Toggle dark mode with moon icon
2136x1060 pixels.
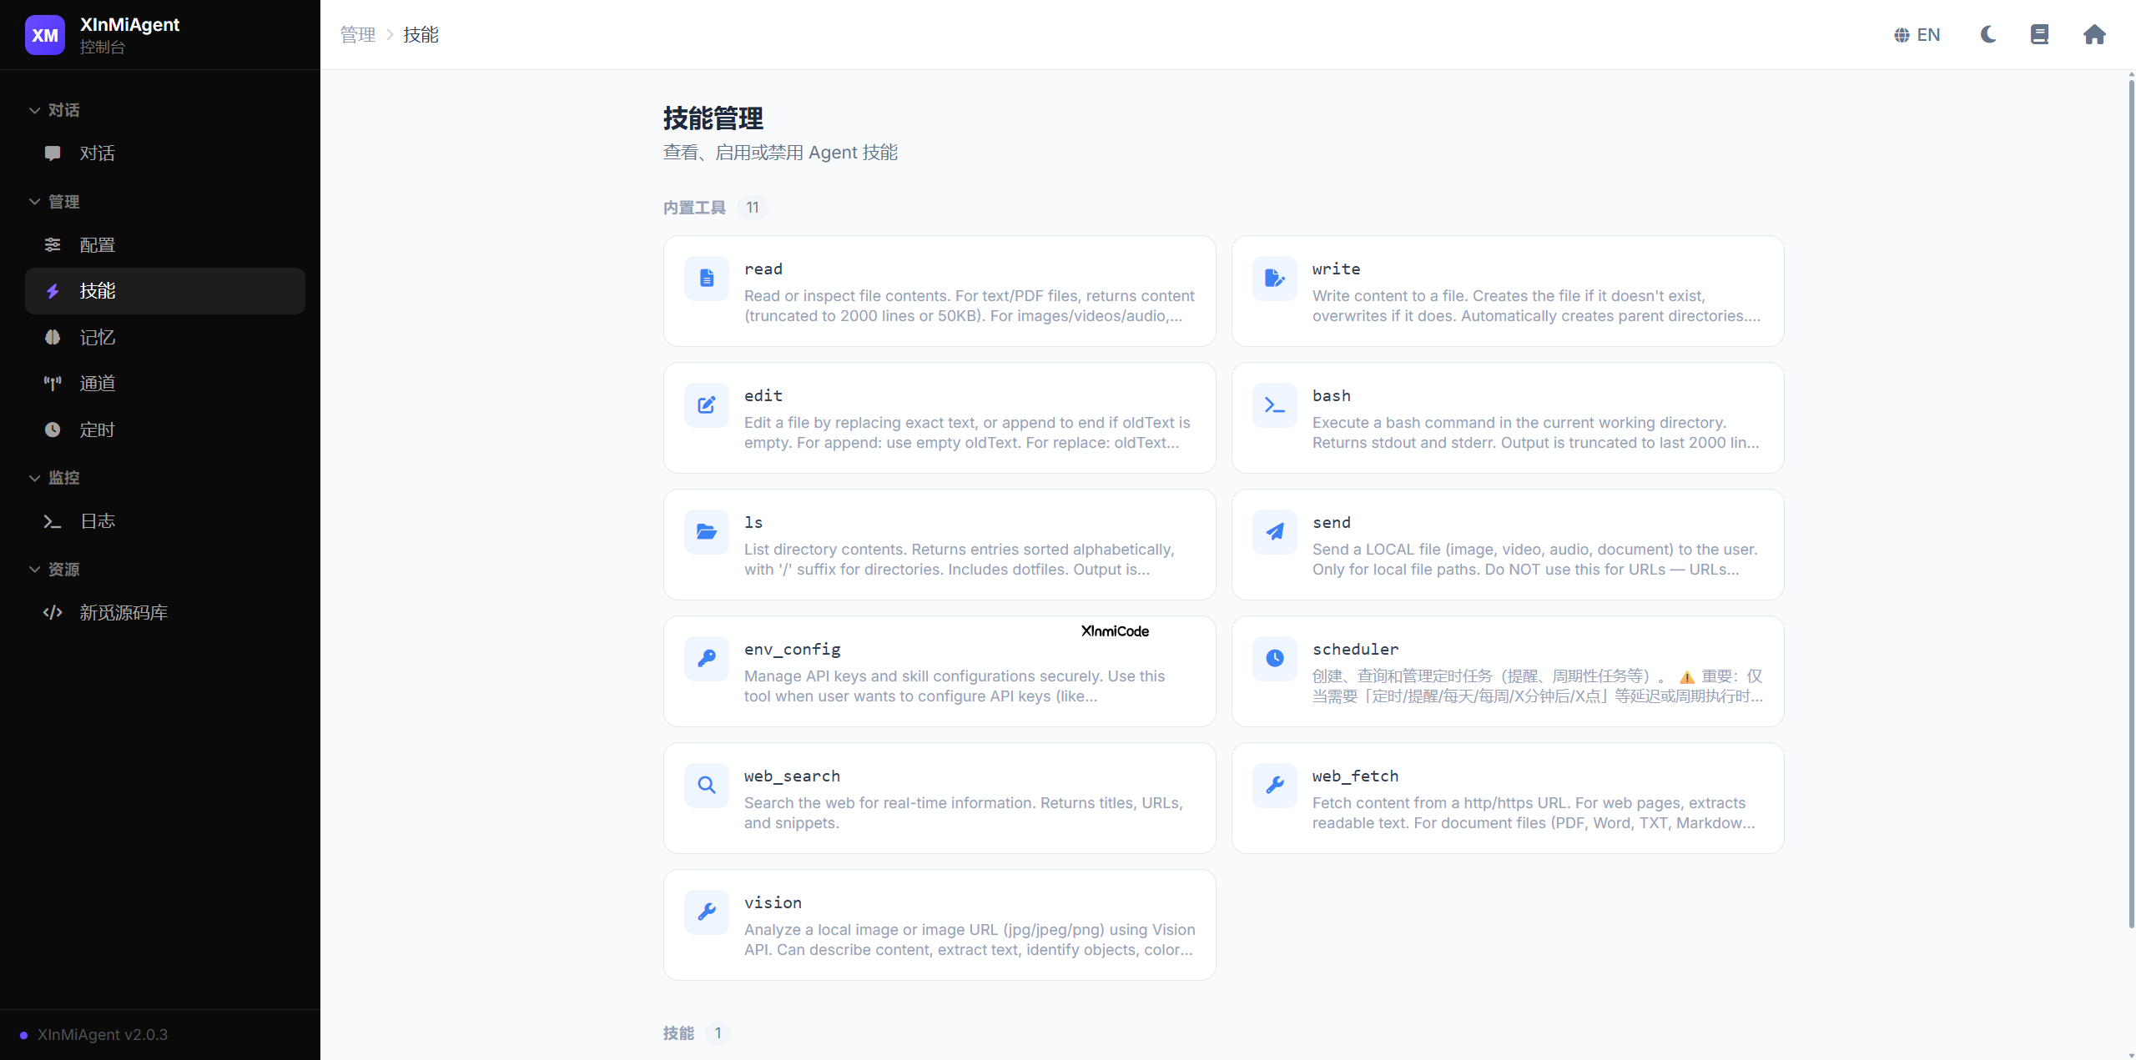point(1988,34)
